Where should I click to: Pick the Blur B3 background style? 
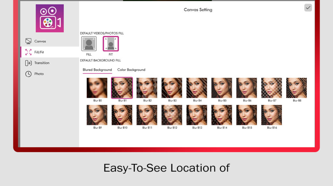coord(172,88)
